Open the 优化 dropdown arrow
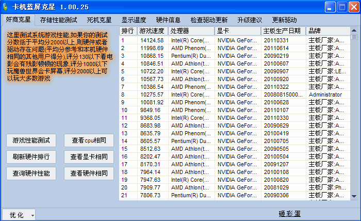Image resolution: width=361 pixels, height=221 pixels. 32,215
